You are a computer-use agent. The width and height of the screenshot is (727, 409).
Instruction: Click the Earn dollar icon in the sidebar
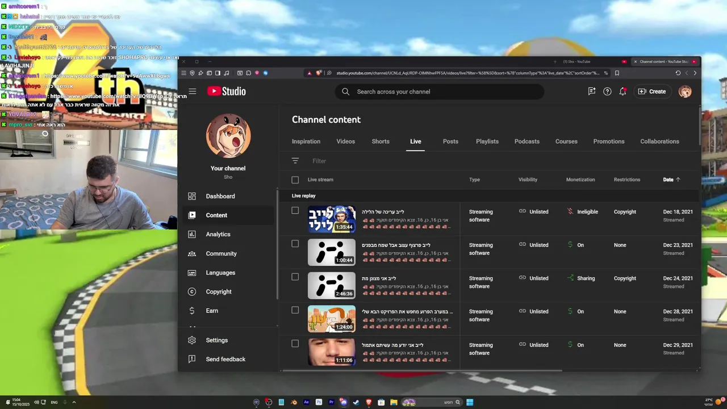192,311
